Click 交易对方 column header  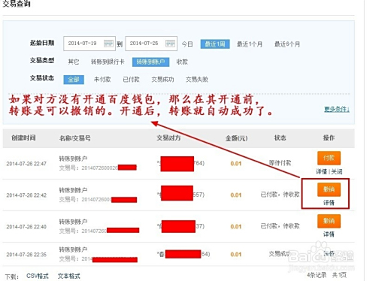[x=168, y=137]
